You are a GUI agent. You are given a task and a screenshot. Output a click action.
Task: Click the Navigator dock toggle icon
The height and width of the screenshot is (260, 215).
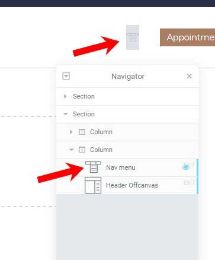[66, 76]
